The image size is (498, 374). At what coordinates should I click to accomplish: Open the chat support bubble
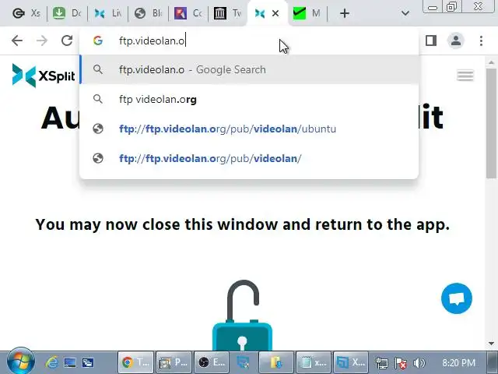tap(457, 298)
